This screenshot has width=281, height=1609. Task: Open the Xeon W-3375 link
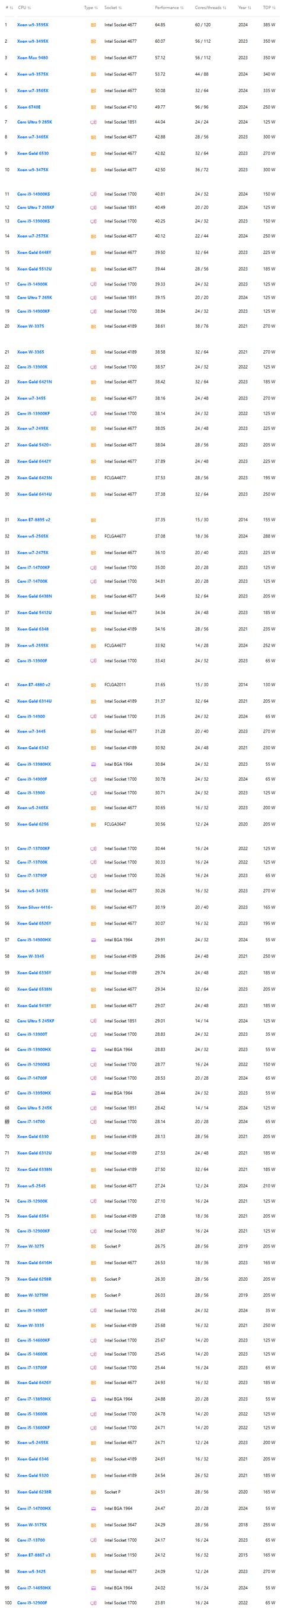tap(30, 326)
